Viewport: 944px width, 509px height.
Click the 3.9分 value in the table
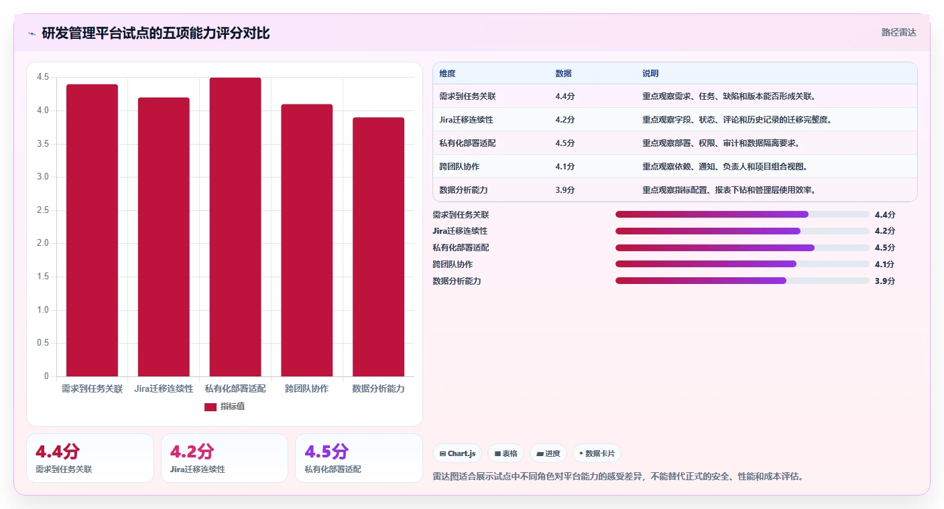point(565,190)
